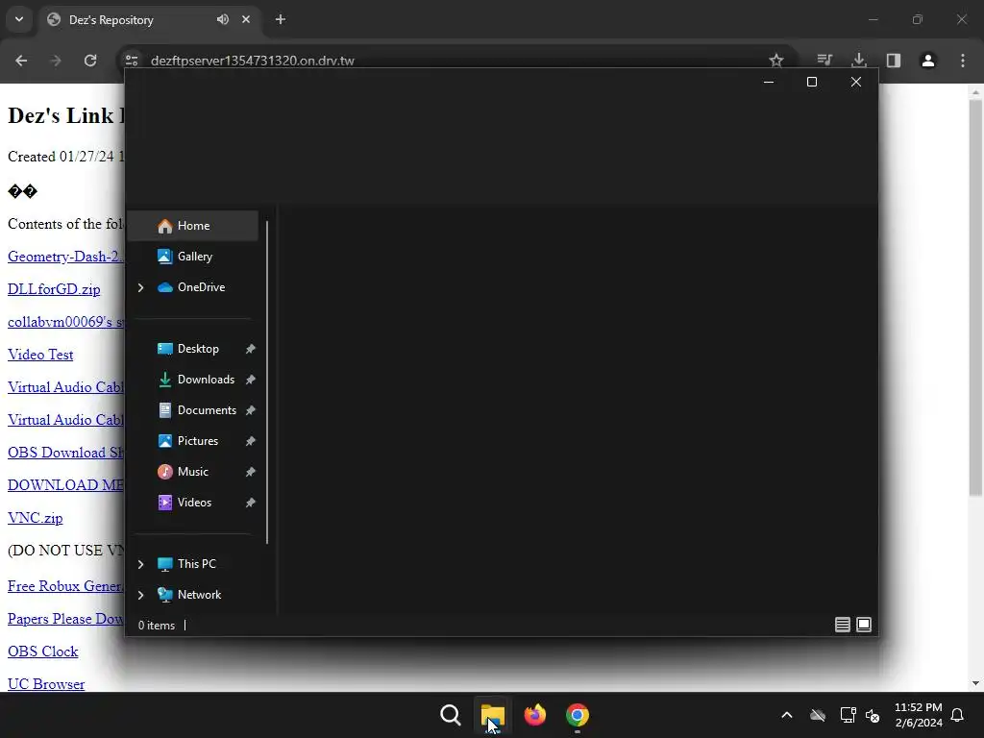
Task: Show hidden system tray icons
Action: [787, 715]
